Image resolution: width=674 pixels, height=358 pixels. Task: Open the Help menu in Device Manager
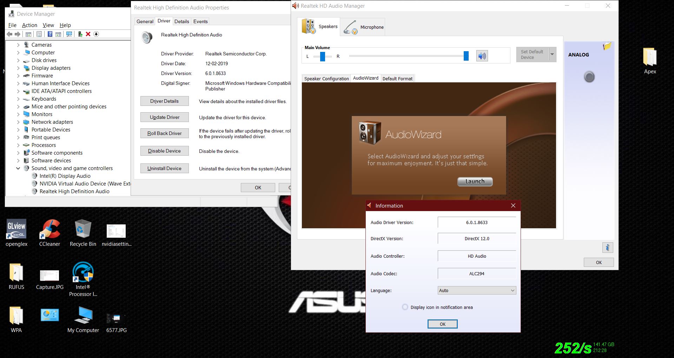[x=65, y=25]
